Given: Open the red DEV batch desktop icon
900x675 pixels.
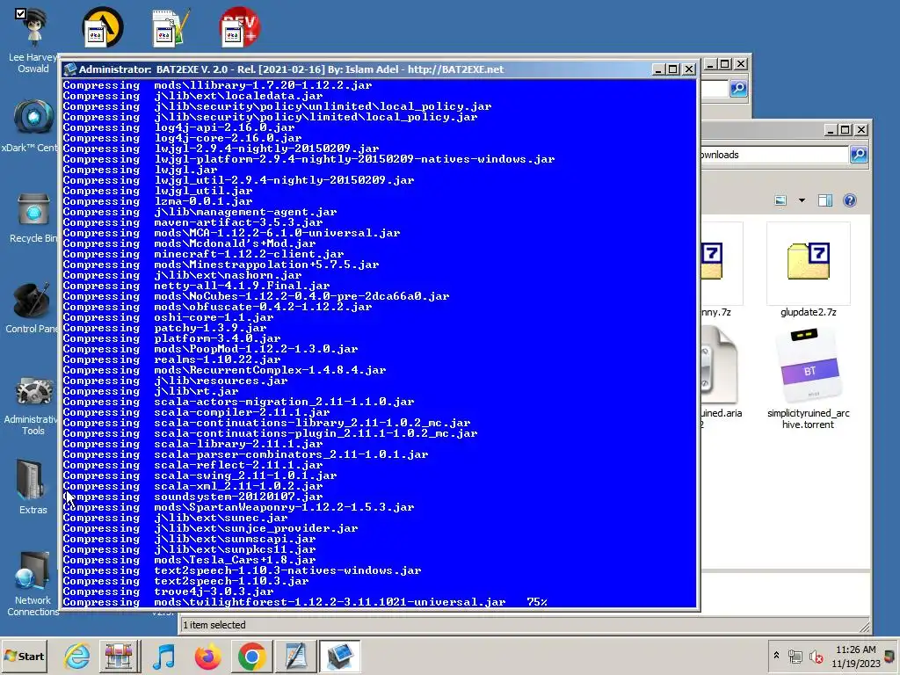Looking at the screenshot, I should (x=239, y=27).
